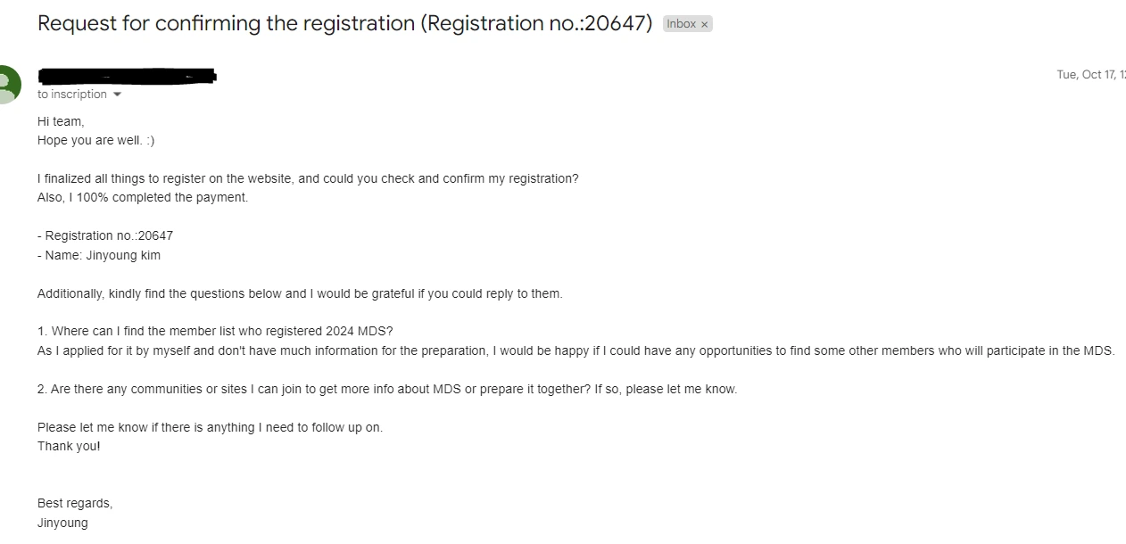Screen dimensions: 1126x544
Task: Expand recipient details arrow beside 'to inscription'
Action: [117, 95]
